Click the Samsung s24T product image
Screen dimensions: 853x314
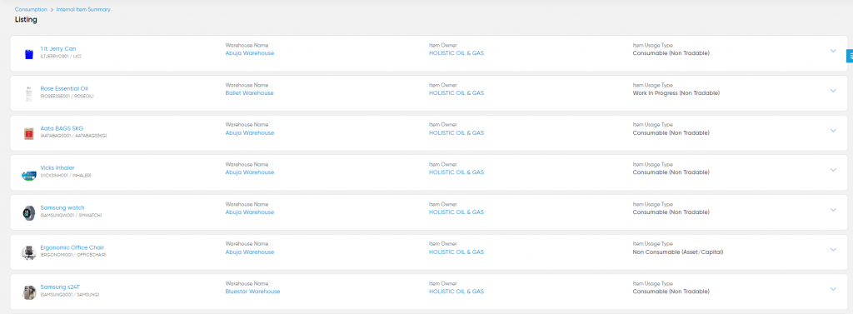(29, 292)
